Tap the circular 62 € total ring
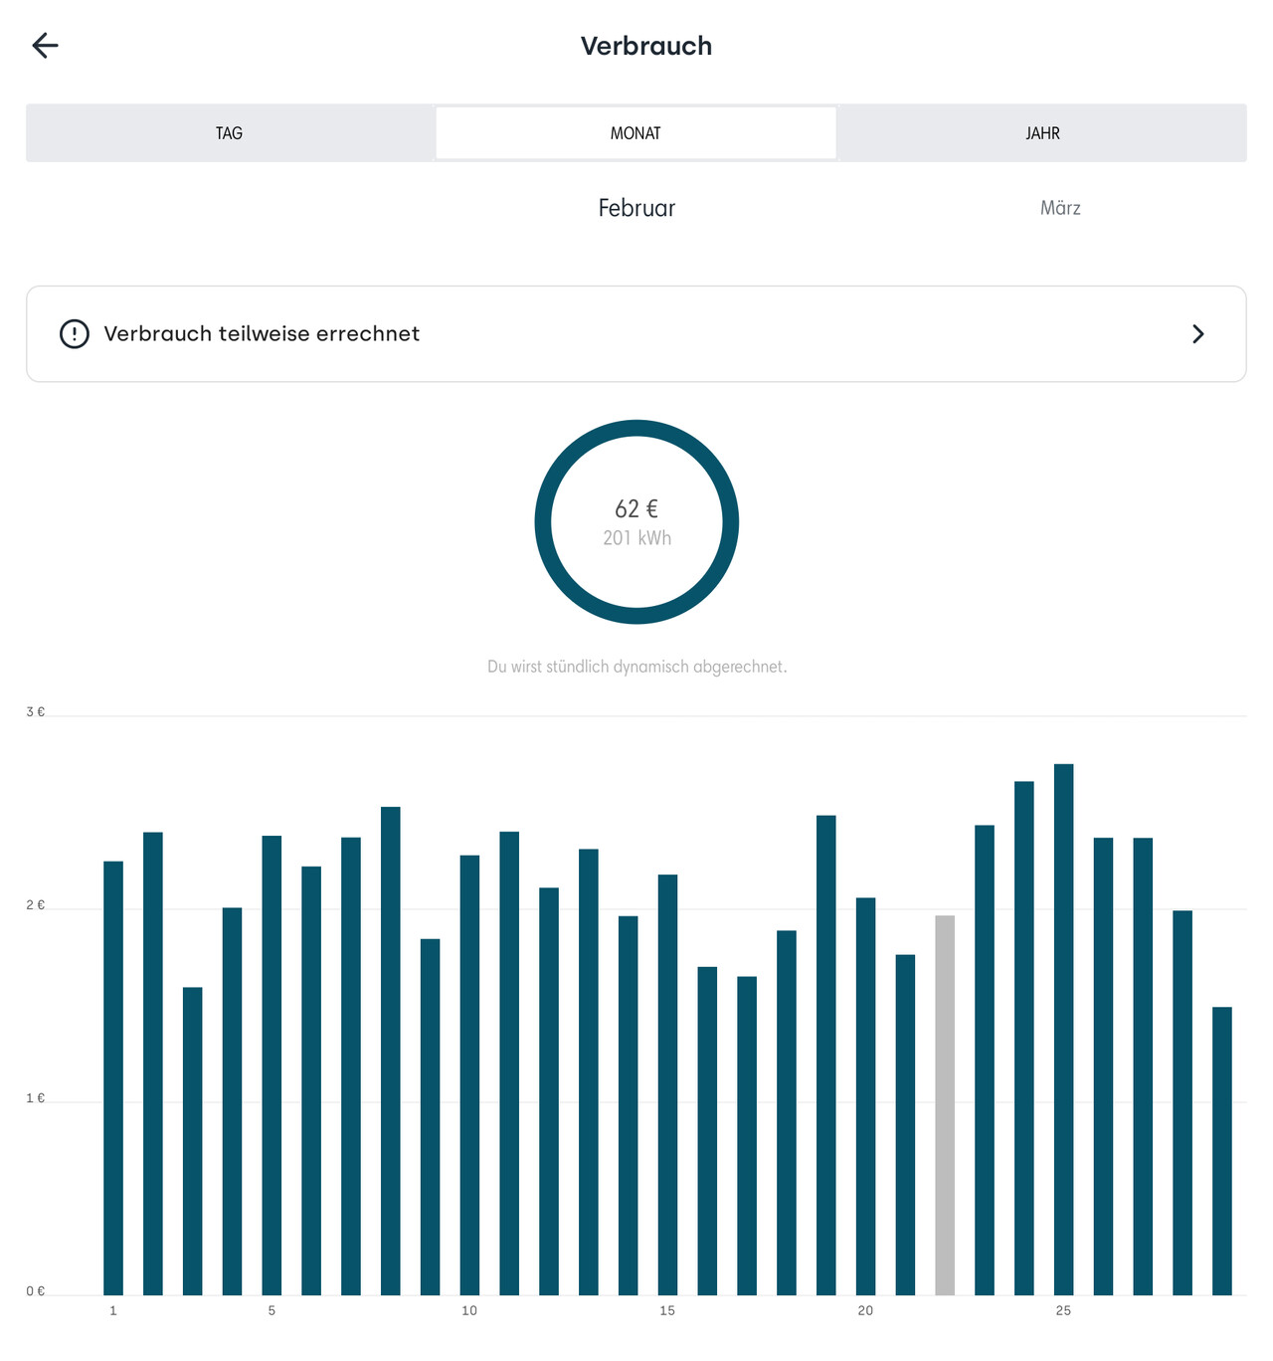 click(x=636, y=522)
